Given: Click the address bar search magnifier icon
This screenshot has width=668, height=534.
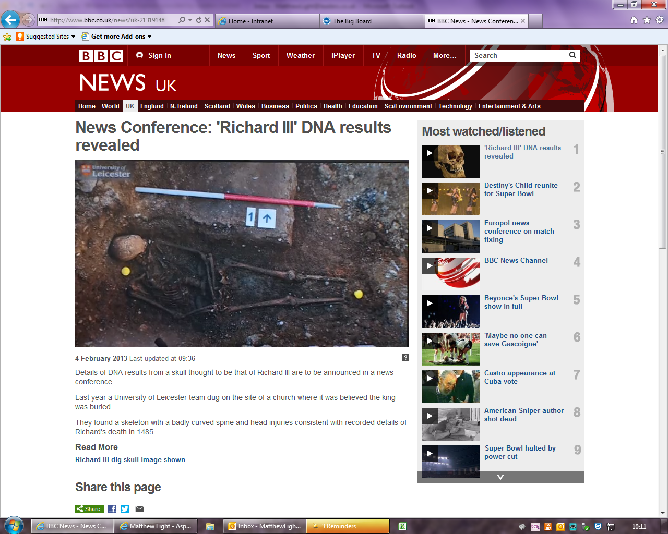Looking at the screenshot, I should [x=182, y=20].
